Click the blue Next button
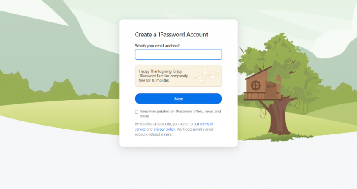357x189 pixels. pos(178,99)
